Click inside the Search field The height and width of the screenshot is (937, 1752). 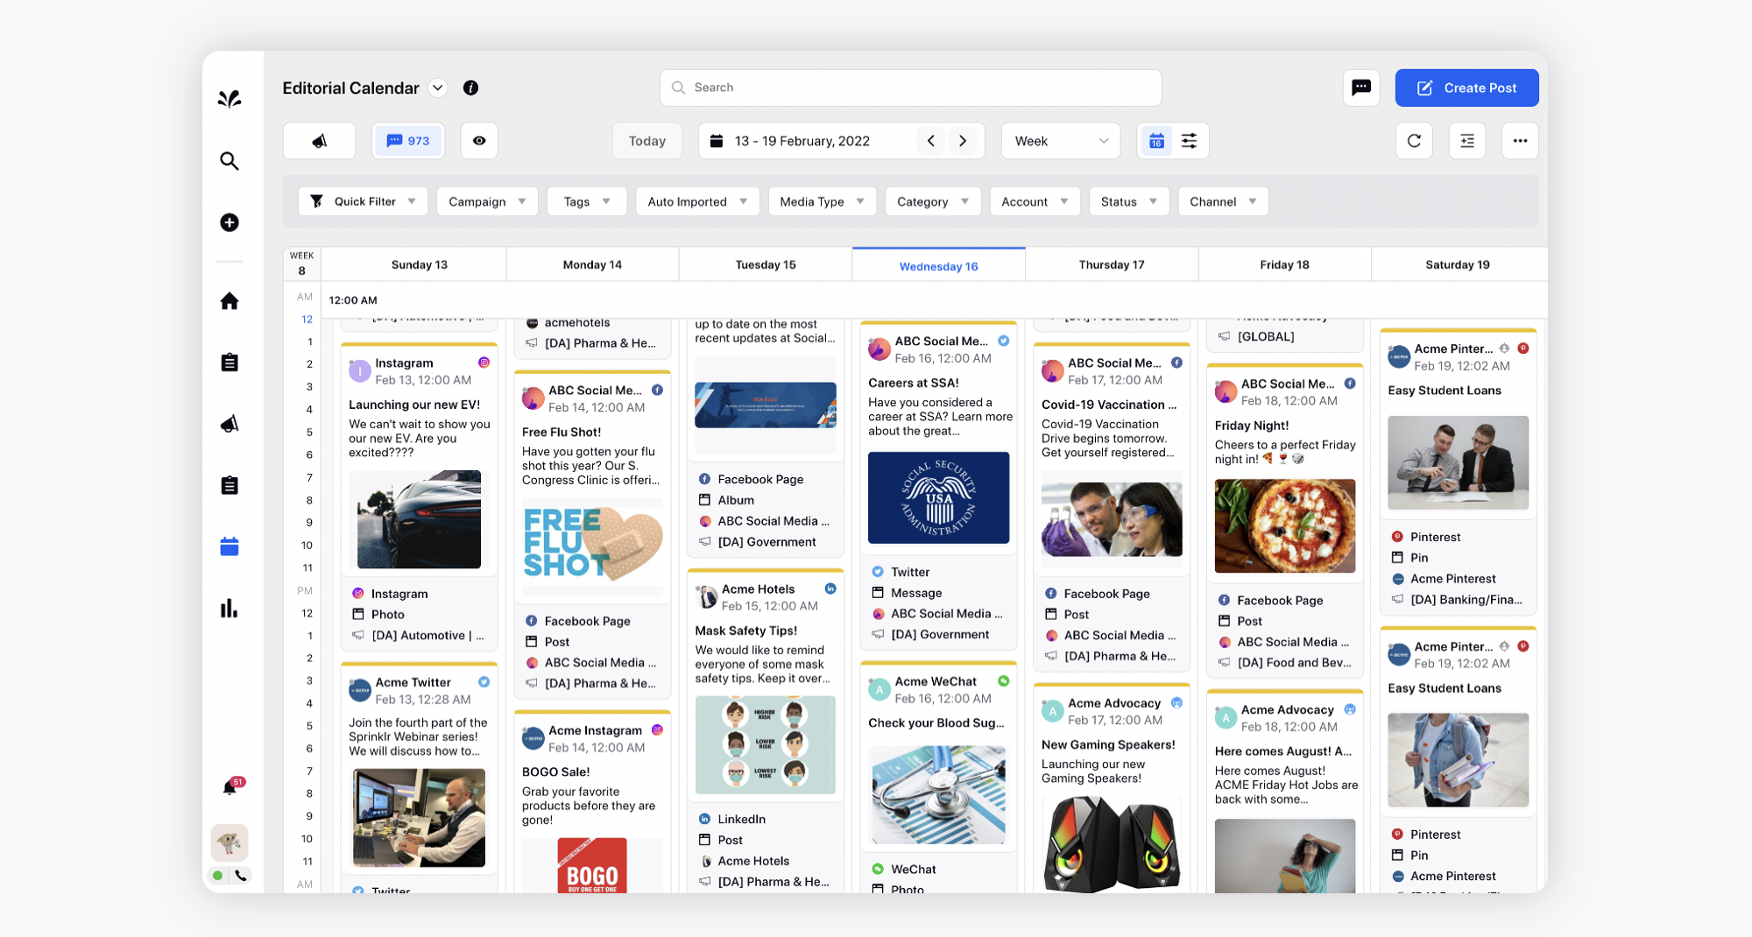pos(910,88)
